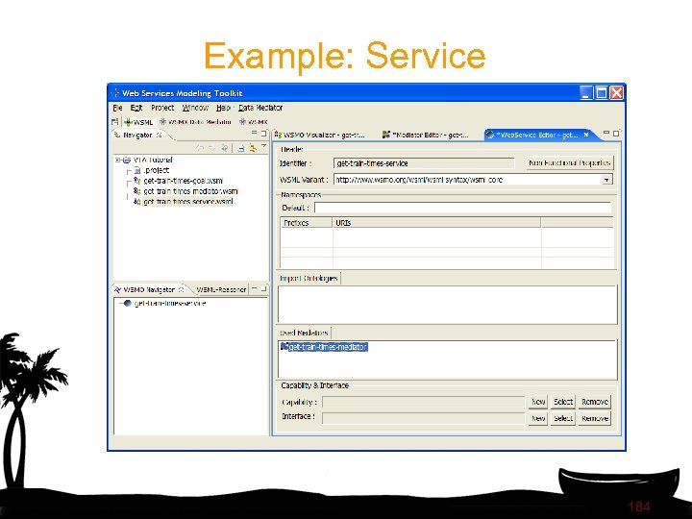Select the VTA Tutorial project folder

pyautogui.click(x=152, y=160)
